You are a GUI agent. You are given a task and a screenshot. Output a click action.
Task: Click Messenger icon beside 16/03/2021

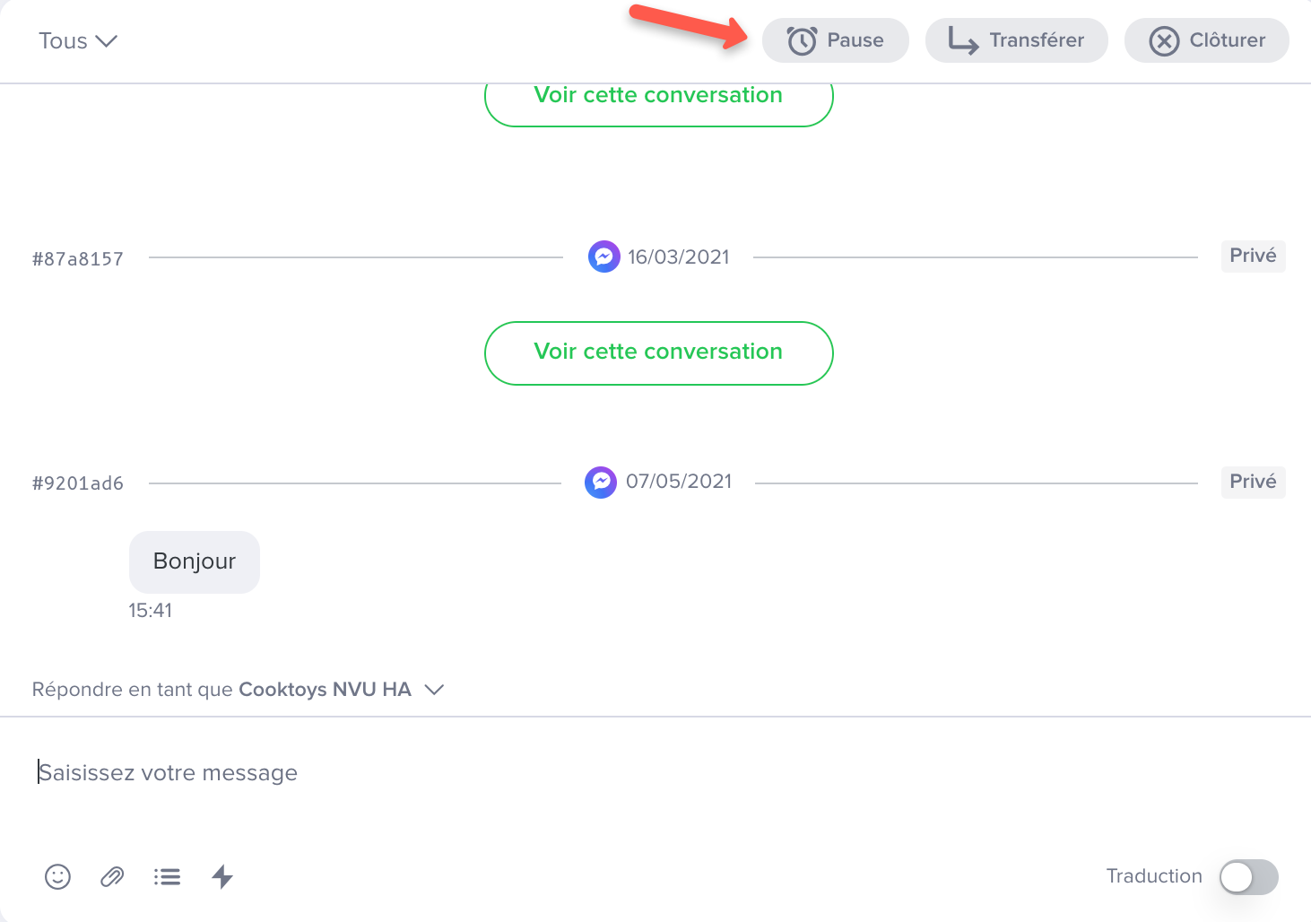click(x=604, y=257)
